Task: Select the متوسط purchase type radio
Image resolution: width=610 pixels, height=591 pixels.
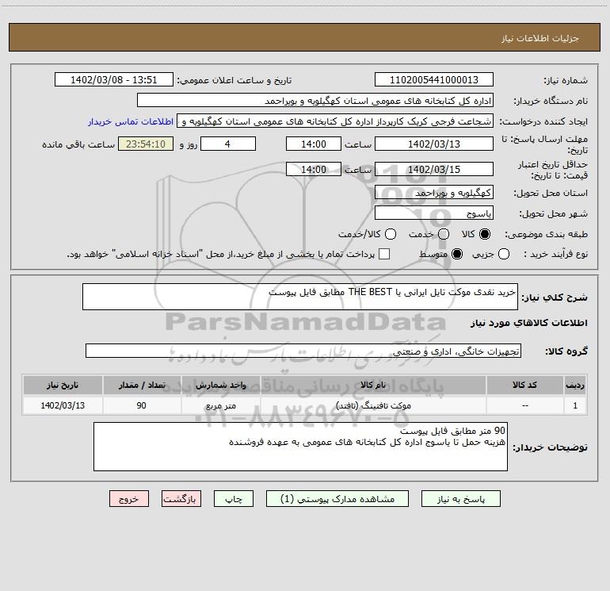Action: pyautogui.click(x=457, y=255)
